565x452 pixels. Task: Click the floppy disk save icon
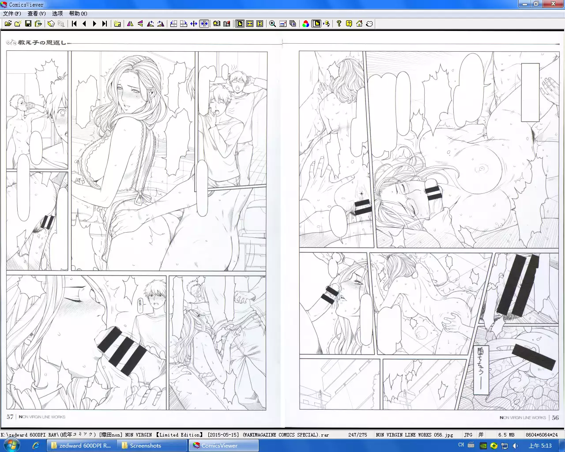pyautogui.click(x=28, y=24)
